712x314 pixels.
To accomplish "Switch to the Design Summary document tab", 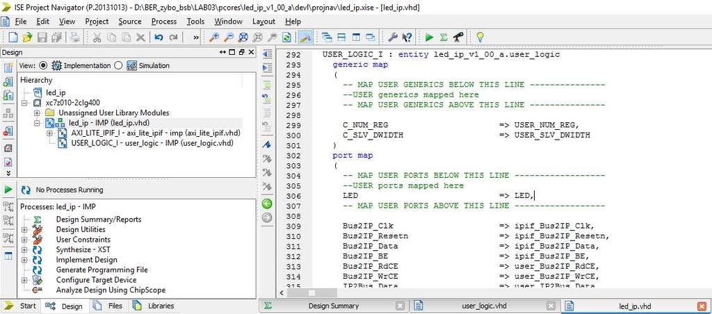I will [333, 306].
